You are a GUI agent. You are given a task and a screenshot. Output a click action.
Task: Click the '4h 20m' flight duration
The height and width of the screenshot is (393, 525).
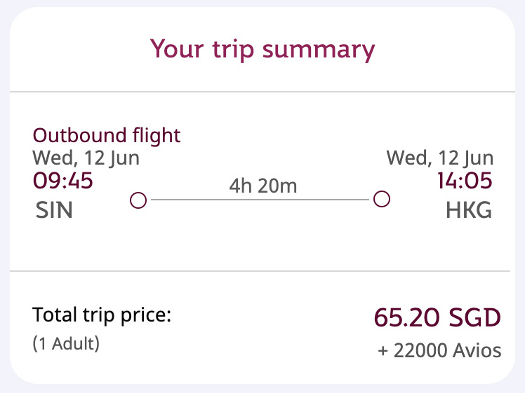[x=262, y=186]
